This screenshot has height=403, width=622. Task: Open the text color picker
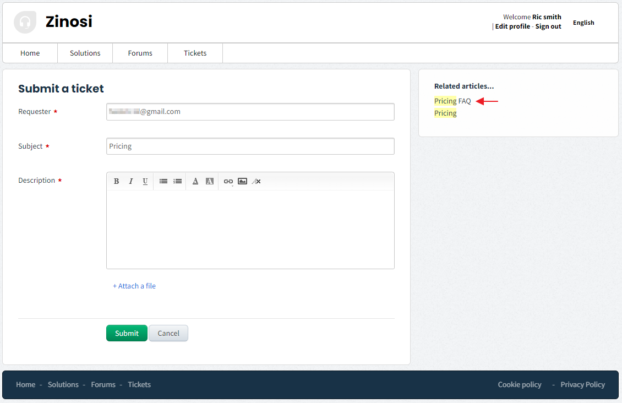(195, 181)
